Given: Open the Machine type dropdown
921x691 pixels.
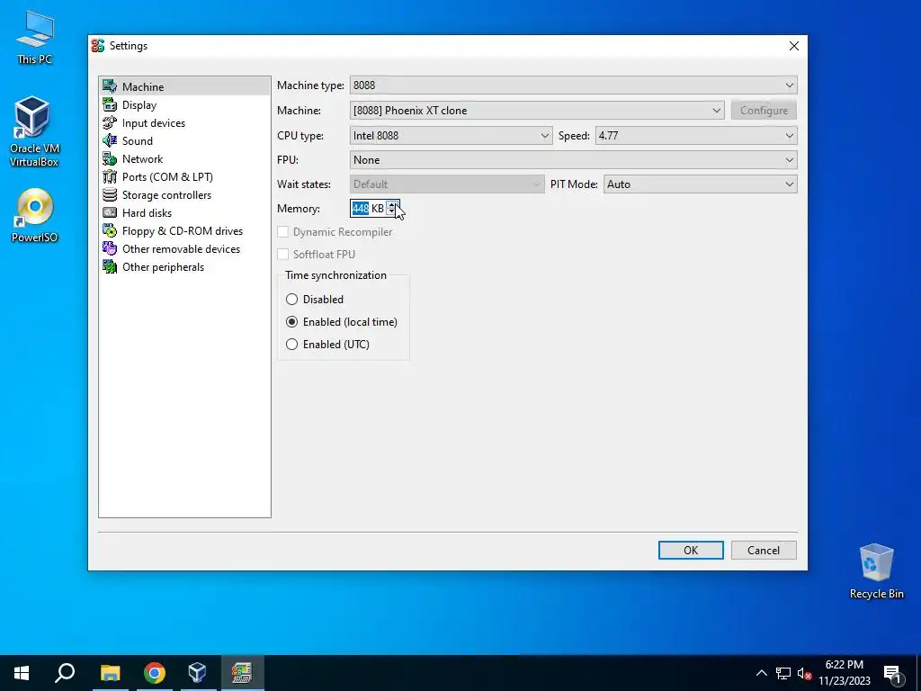Looking at the screenshot, I should point(573,85).
